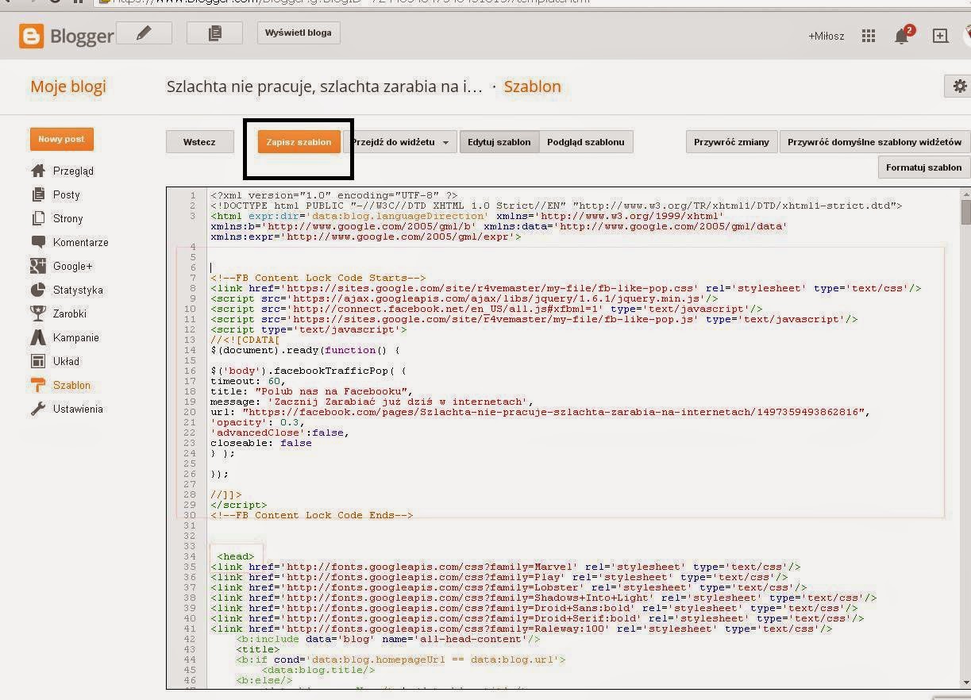Click the Google+ sidebar label
971x700 pixels.
click(73, 266)
